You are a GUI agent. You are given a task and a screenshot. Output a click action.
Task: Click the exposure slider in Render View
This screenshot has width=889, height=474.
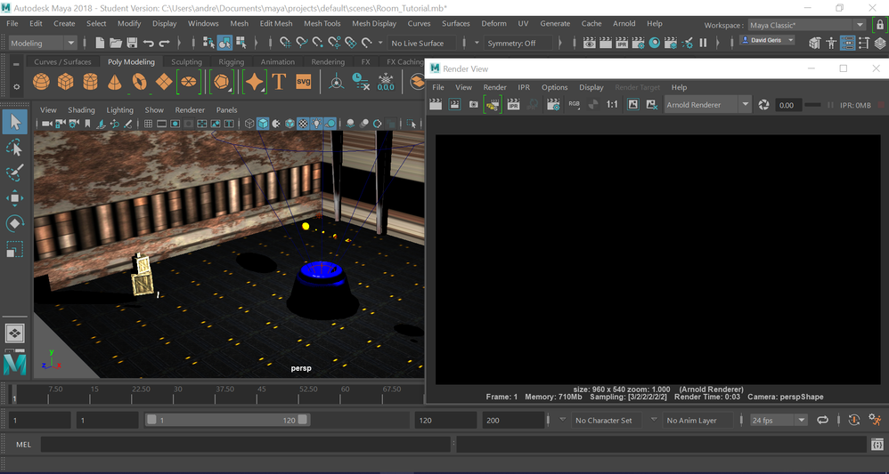click(813, 105)
